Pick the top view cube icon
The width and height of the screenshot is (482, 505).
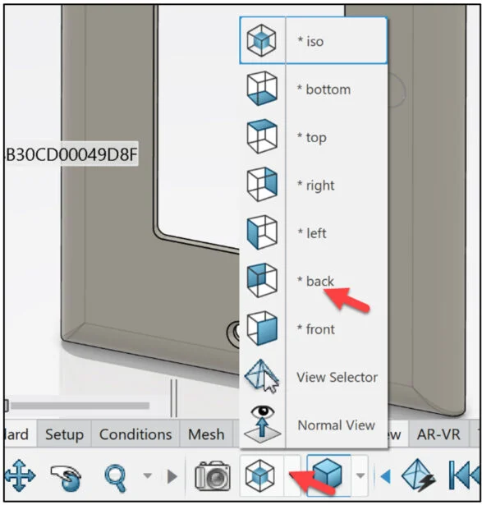tap(262, 136)
